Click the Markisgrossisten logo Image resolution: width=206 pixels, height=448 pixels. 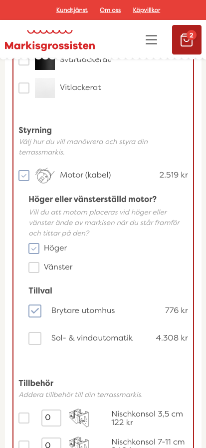(x=50, y=40)
